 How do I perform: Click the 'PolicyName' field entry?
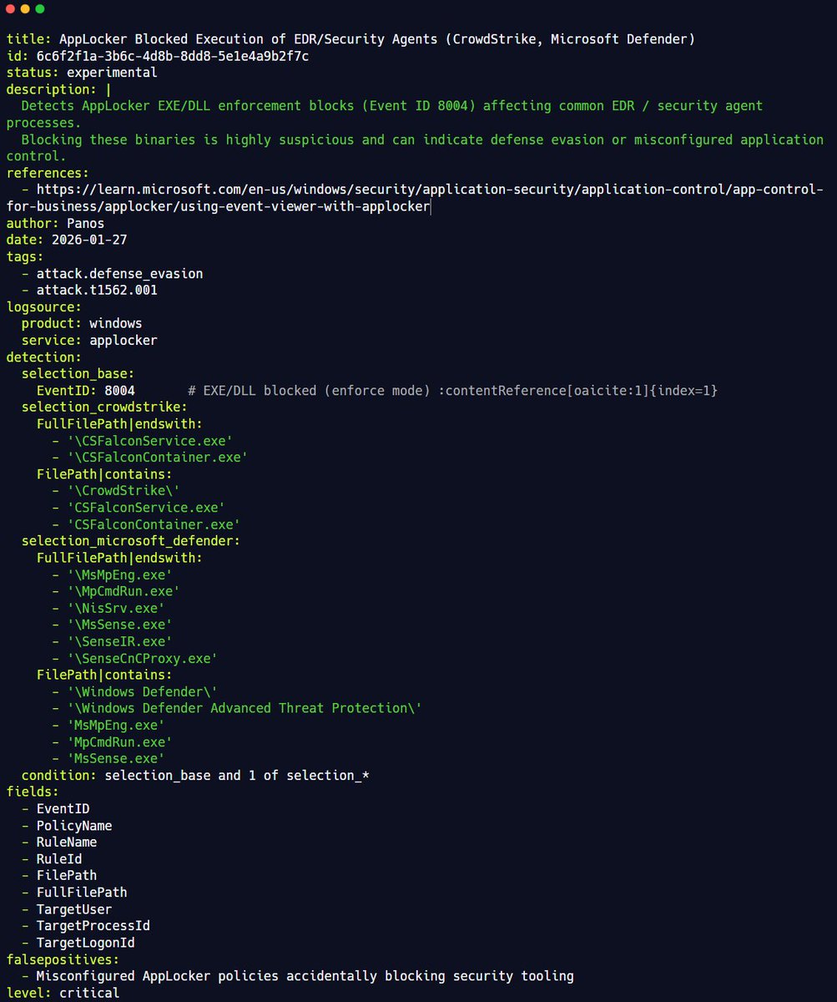73,825
